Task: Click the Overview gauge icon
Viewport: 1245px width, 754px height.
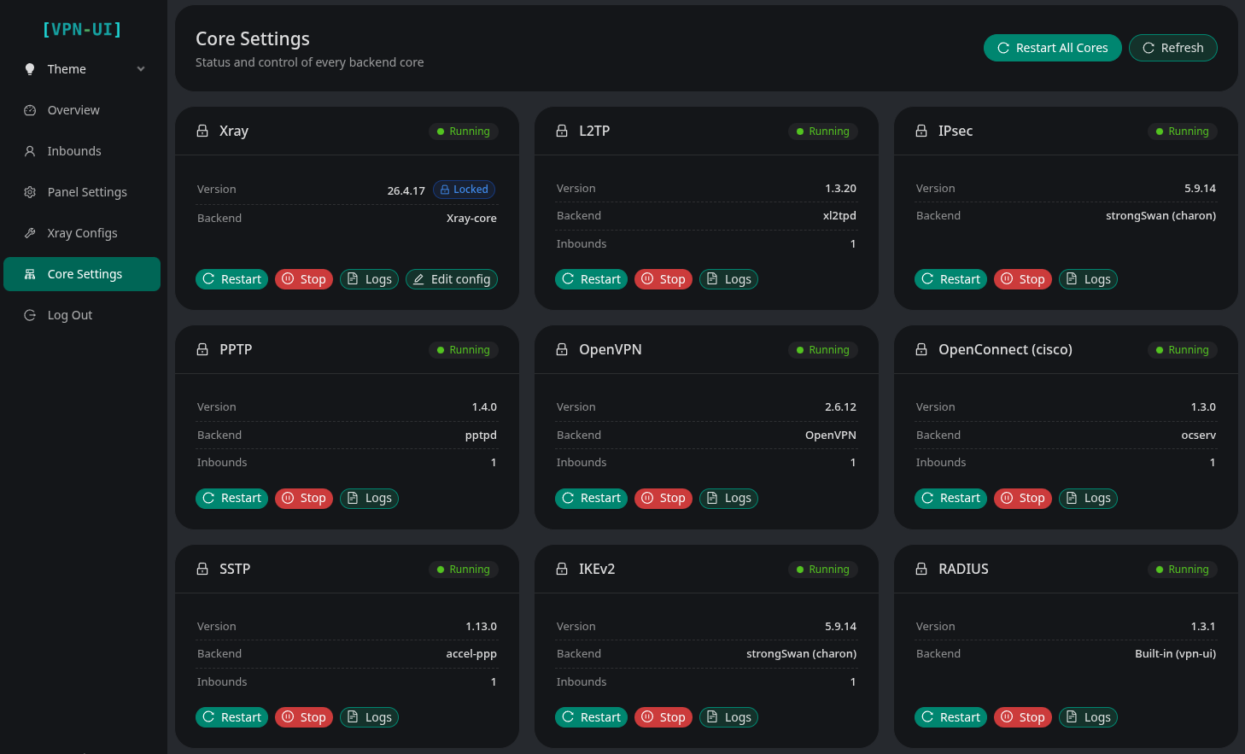Action: [x=30, y=110]
